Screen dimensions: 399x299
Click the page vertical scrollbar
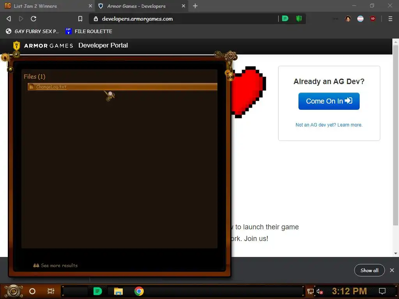[x=395, y=135]
